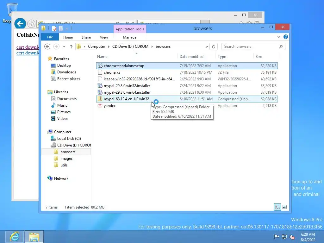The width and height of the screenshot is (324, 243).
Task: Select the iceape.win32 file icon
Action: [100, 79]
